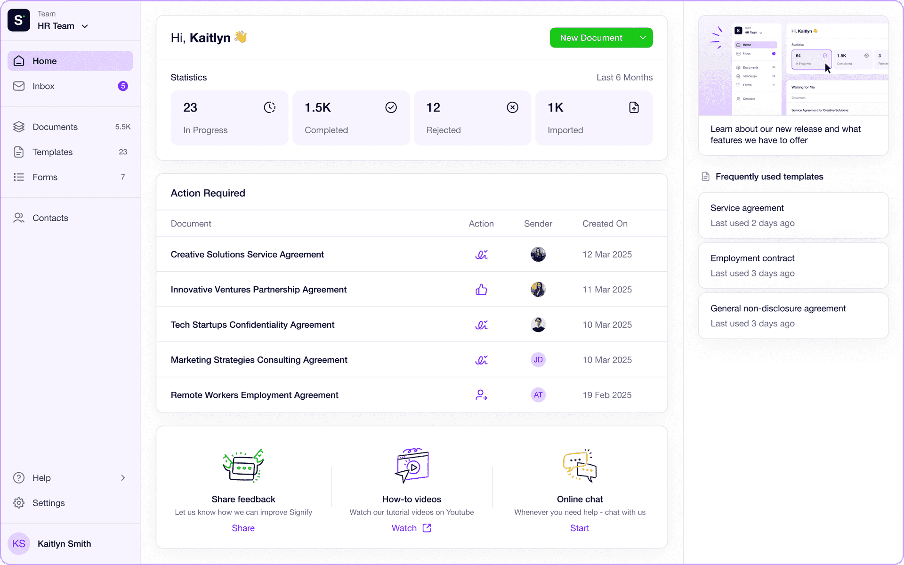Open Templates in the sidebar
Screen dimensions: 904x565
(x=70, y=152)
